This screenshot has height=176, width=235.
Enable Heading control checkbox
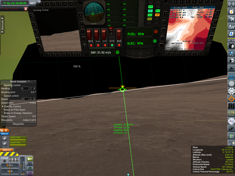[3, 85]
